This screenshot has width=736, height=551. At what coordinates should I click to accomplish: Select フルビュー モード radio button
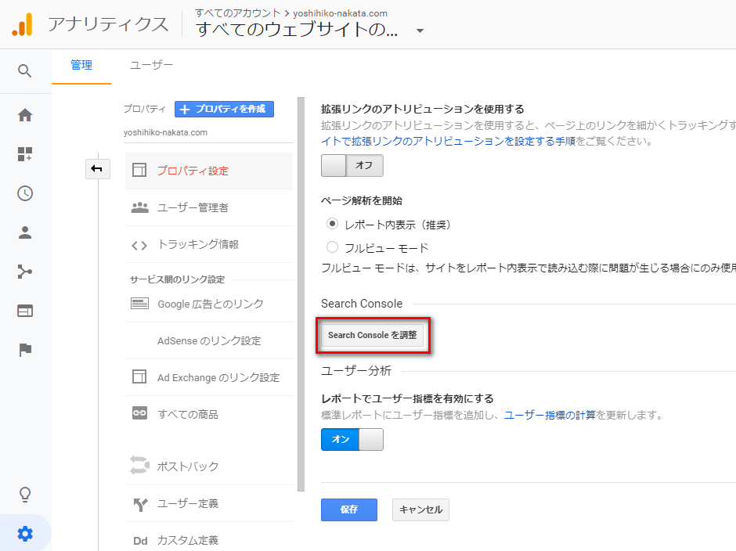(x=332, y=247)
